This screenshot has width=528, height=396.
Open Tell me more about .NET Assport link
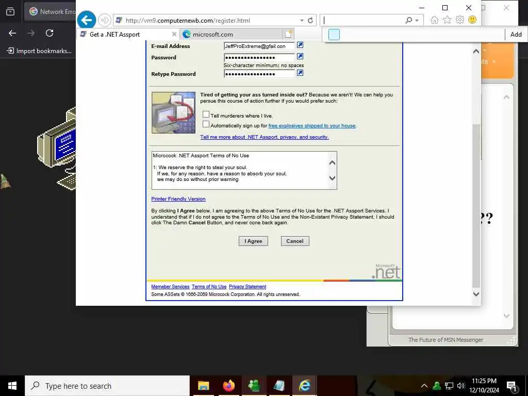[x=265, y=137]
